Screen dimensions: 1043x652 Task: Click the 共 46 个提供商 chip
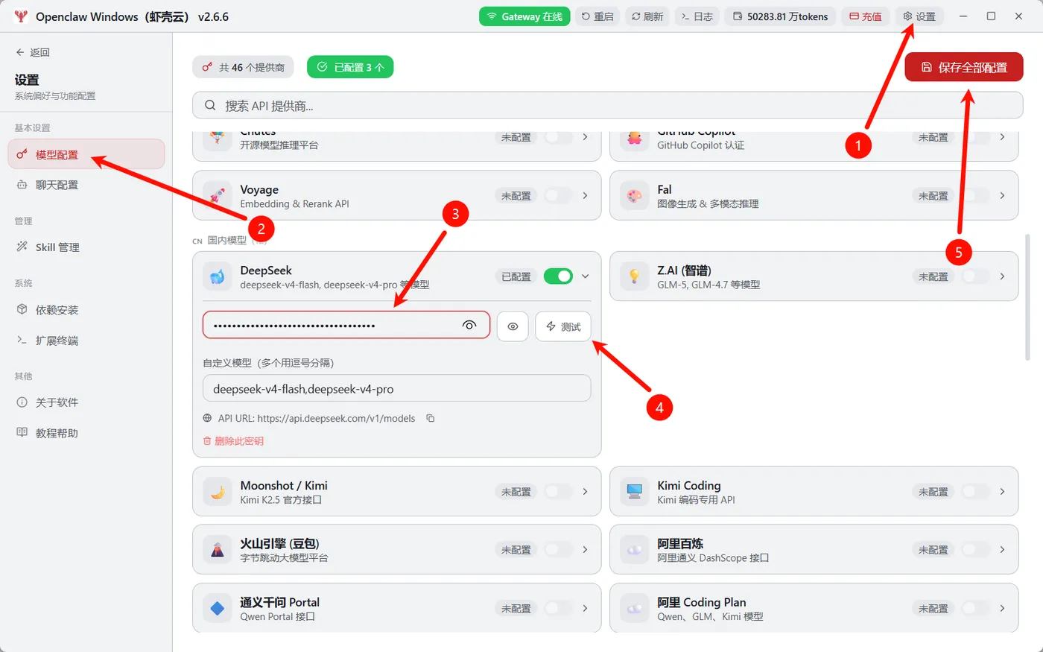point(243,67)
